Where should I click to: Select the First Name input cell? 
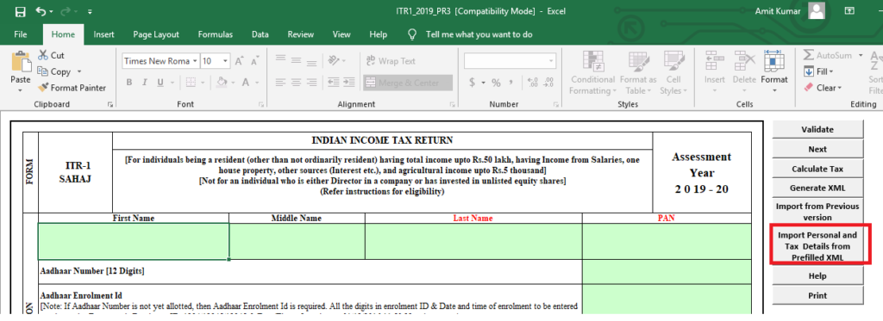134,241
